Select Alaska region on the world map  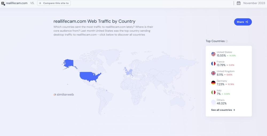pyautogui.click(x=68, y=63)
